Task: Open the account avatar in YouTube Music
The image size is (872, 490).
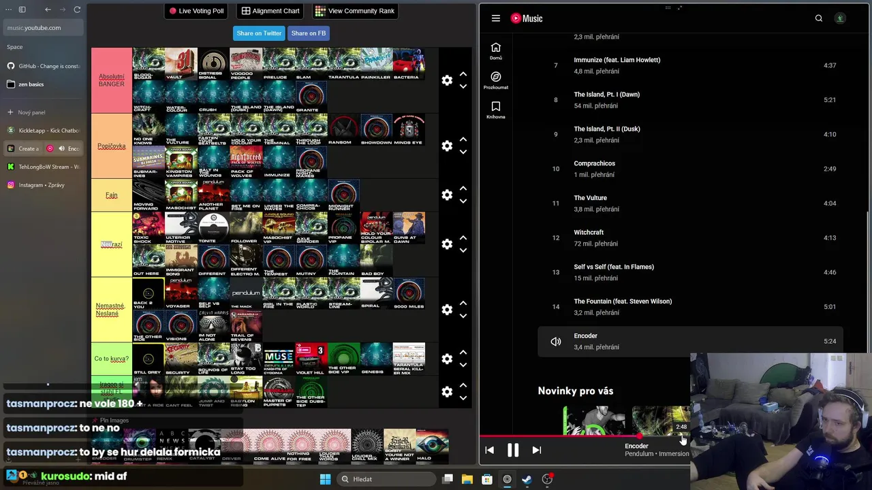Action: (x=840, y=18)
